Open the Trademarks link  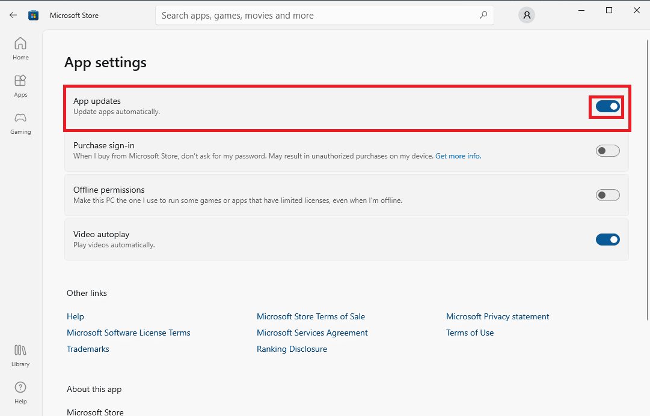88,349
